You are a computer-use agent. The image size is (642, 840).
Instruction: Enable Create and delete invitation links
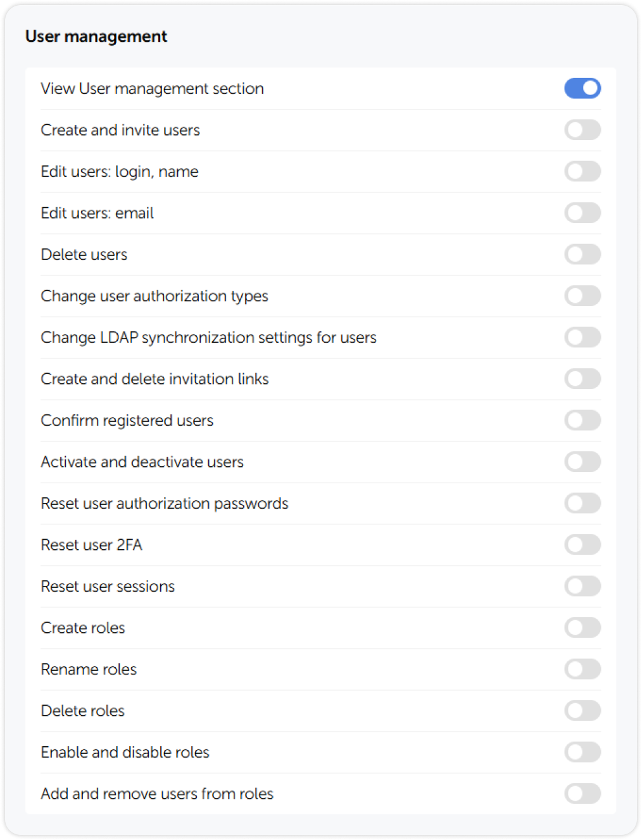coord(582,379)
